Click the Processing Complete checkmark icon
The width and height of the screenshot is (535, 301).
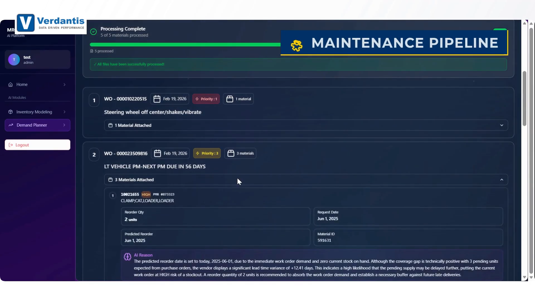pos(94,32)
